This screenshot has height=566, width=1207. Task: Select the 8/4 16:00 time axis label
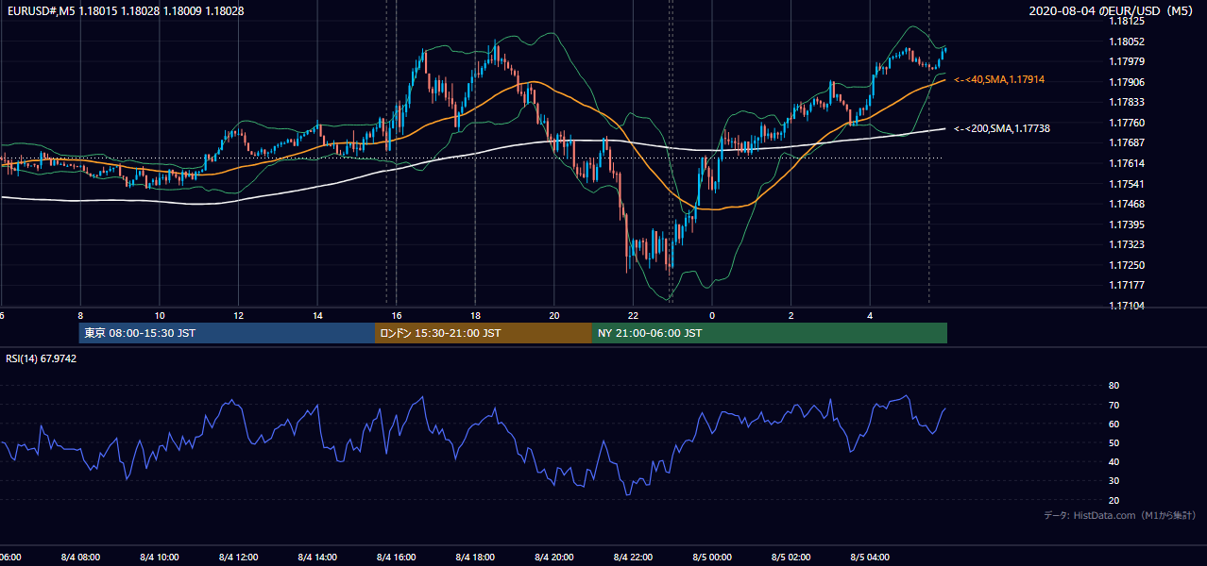tap(395, 557)
